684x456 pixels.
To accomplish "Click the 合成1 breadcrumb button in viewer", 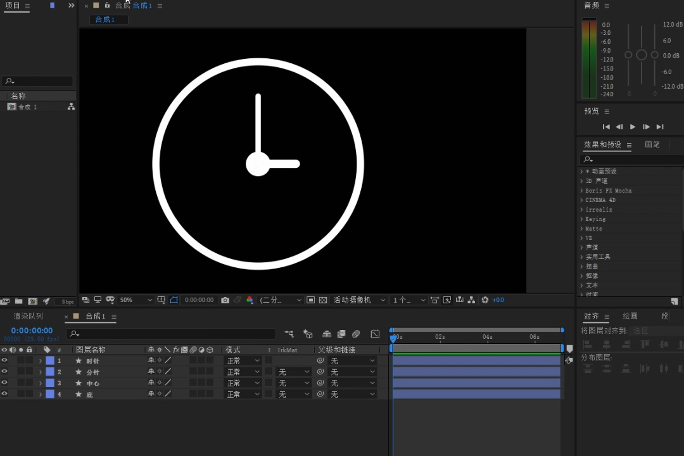I will click(109, 20).
